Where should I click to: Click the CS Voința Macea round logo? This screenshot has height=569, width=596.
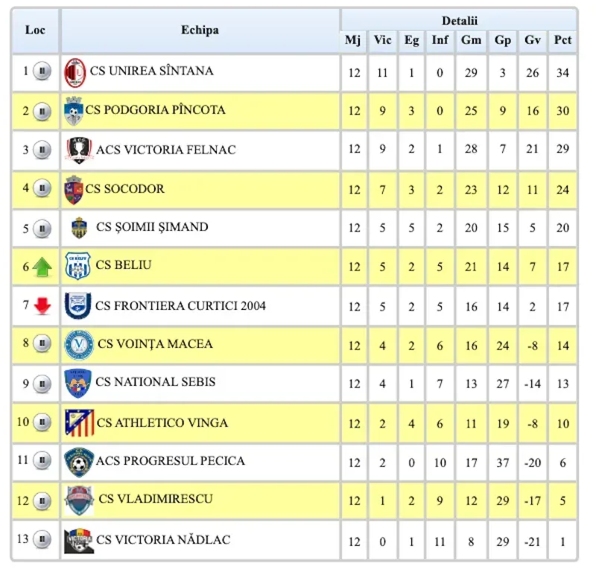[79, 344]
